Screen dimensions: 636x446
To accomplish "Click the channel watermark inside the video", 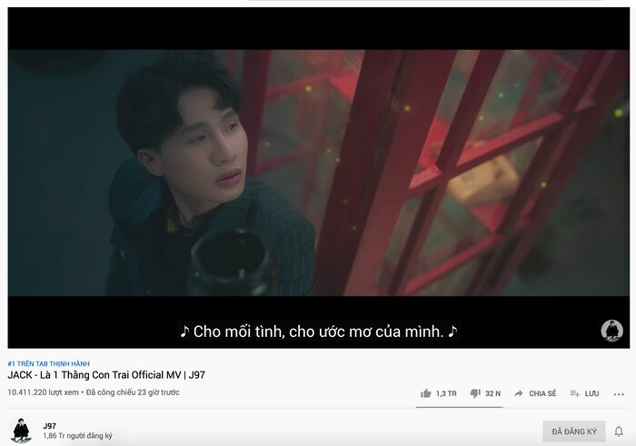I will tap(611, 331).
